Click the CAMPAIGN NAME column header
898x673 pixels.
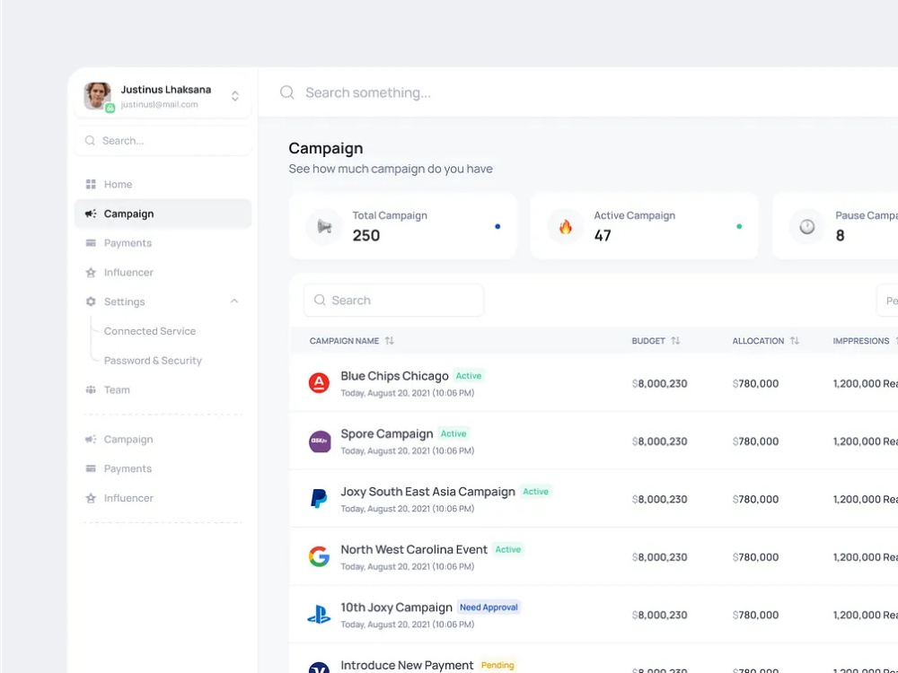[x=344, y=340]
